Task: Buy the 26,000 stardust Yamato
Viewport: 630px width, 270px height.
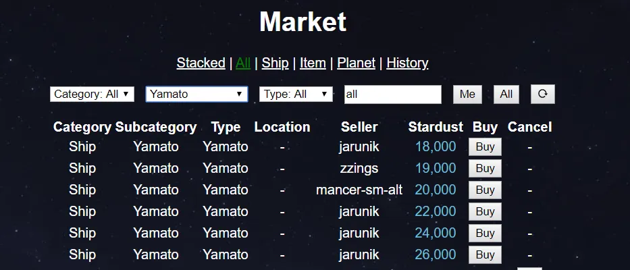Action: (x=485, y=254)
